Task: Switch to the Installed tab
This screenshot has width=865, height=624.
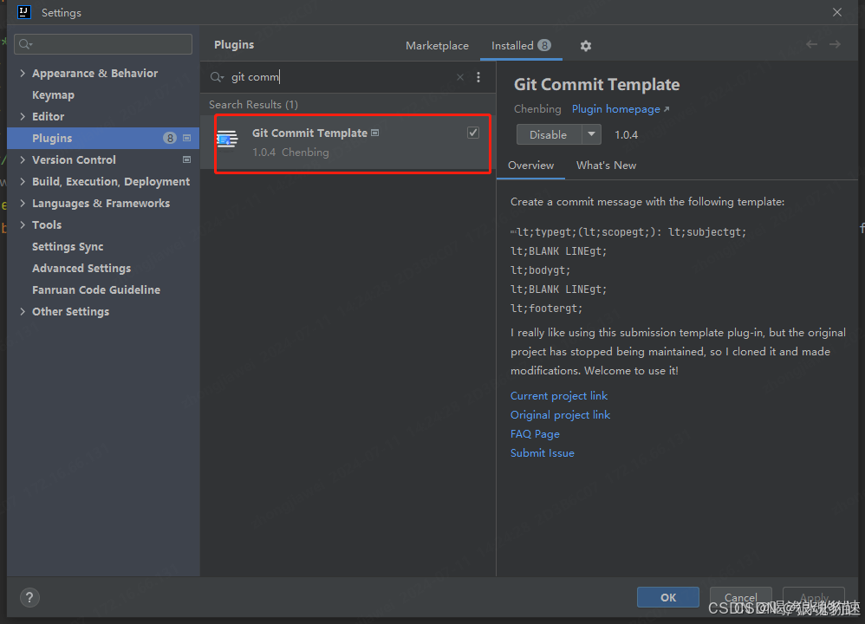Action: [521, 46]
